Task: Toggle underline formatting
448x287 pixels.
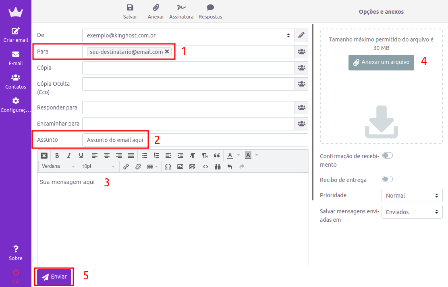Action: 81,155
